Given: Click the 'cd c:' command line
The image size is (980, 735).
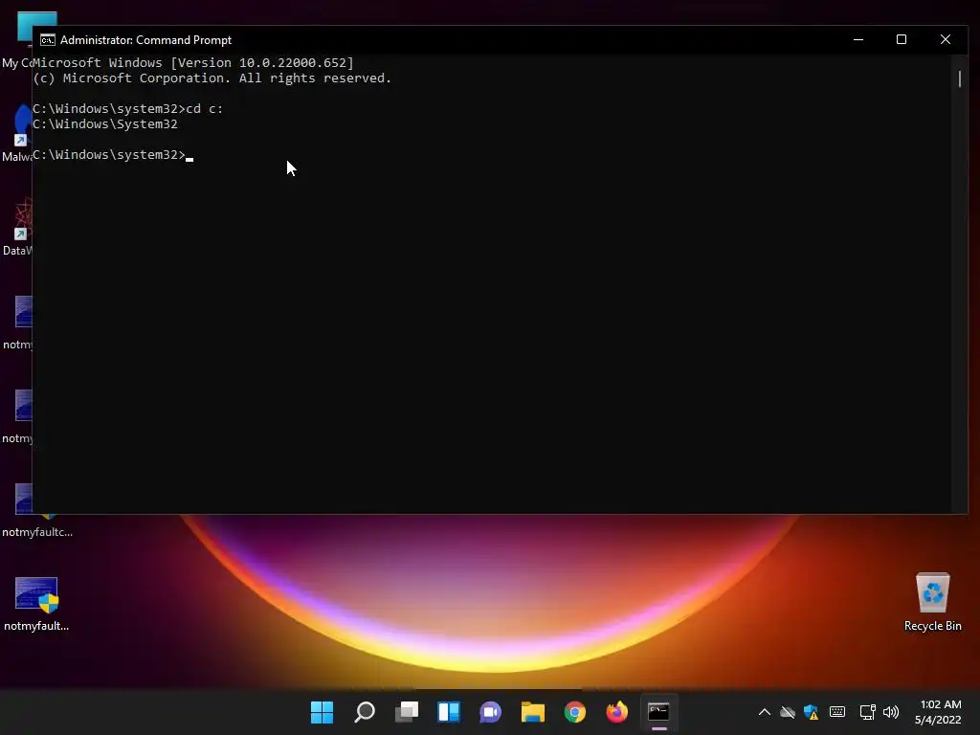Looking at the screenshot, I should click(x=127, y=109).
